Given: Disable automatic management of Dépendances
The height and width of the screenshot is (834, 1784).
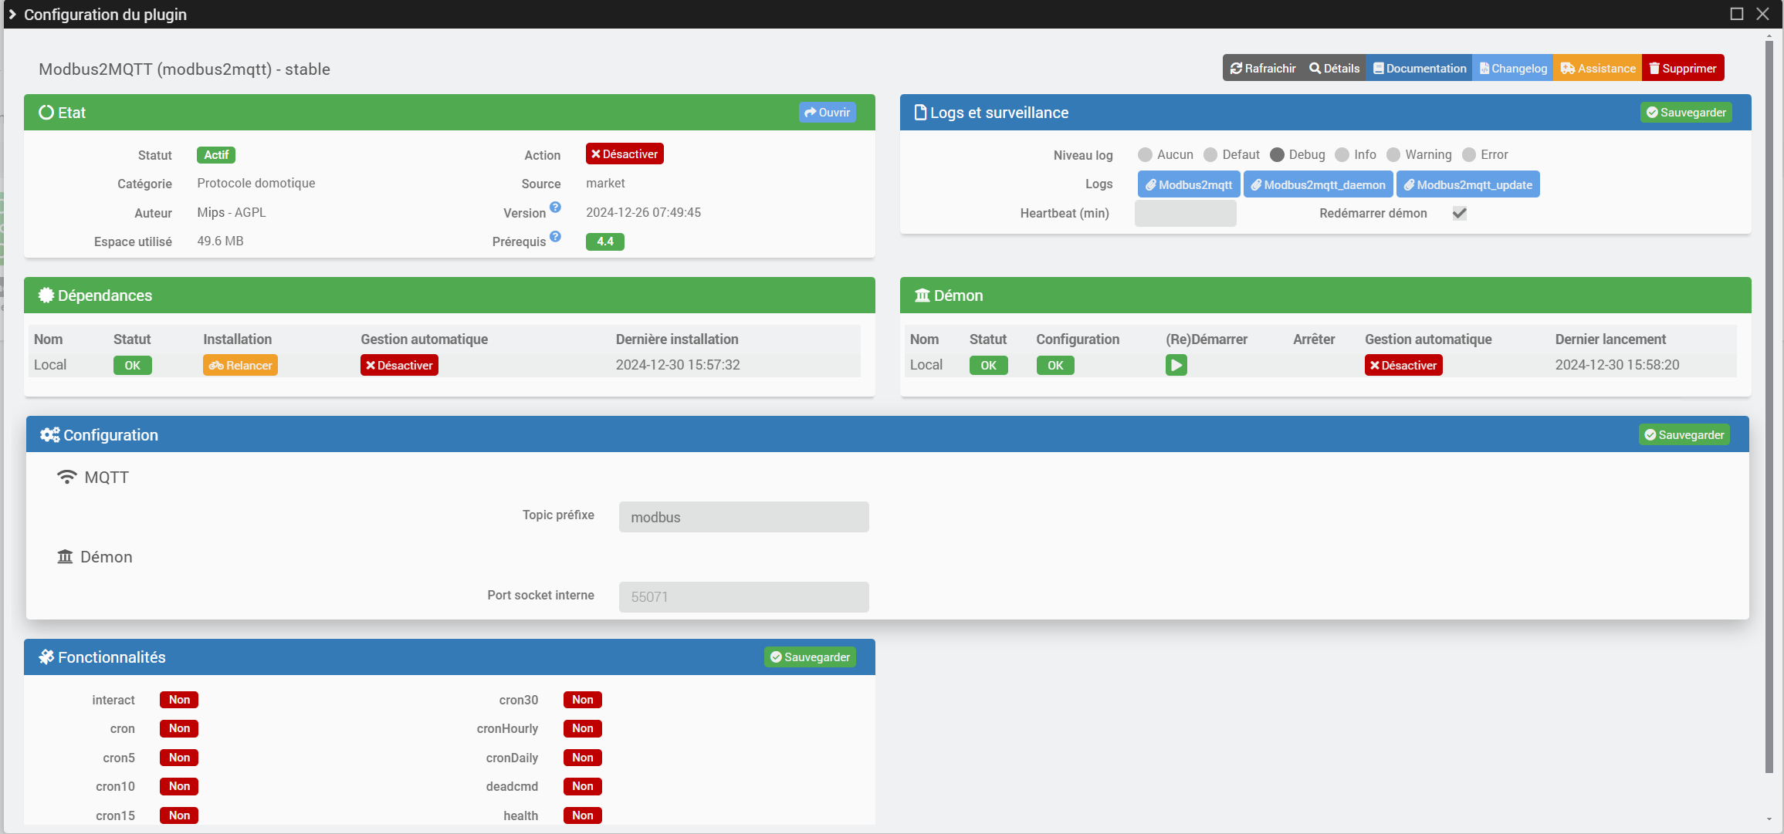Looking at the screenshot, I should (399, 365).
